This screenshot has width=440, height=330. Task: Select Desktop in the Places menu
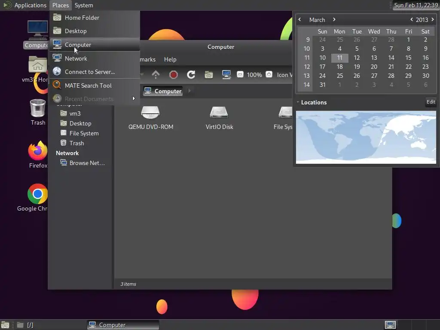95,31
